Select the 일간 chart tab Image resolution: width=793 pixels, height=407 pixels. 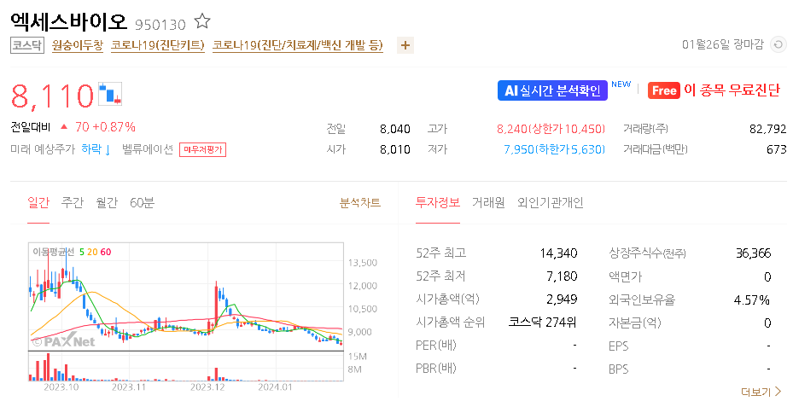[38, 203]
